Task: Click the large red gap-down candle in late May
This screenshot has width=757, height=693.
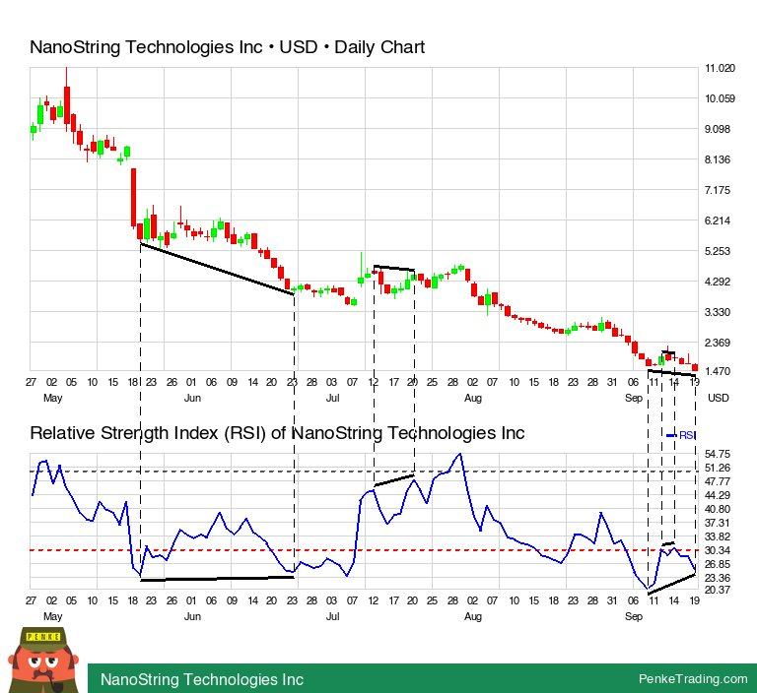Action: (x=133, y=198)
